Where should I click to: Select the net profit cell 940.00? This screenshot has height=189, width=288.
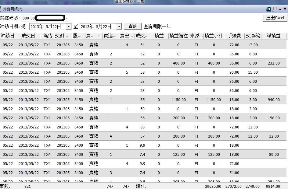[x=274, y=100]
